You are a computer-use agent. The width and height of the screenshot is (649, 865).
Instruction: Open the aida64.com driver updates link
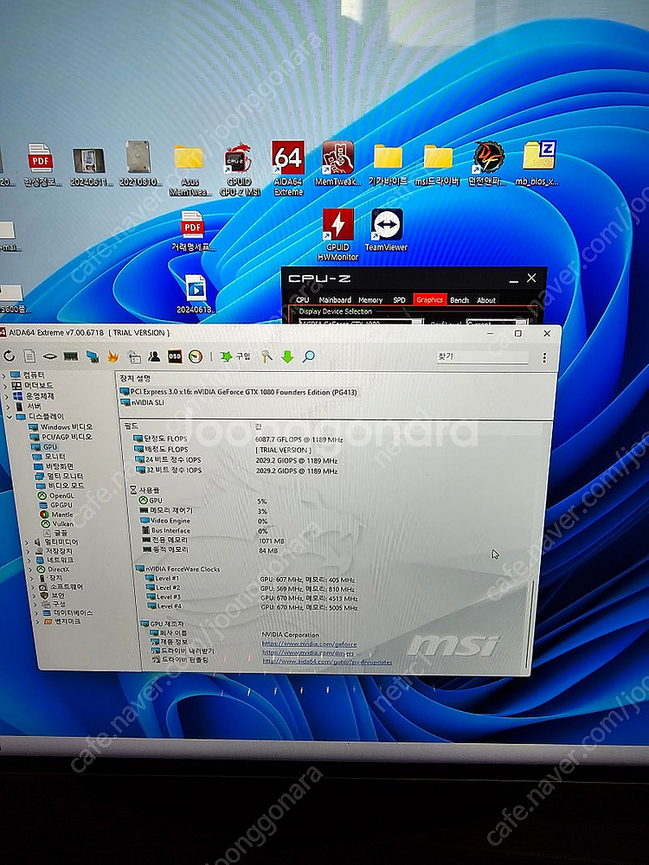(x=327, y=662)
